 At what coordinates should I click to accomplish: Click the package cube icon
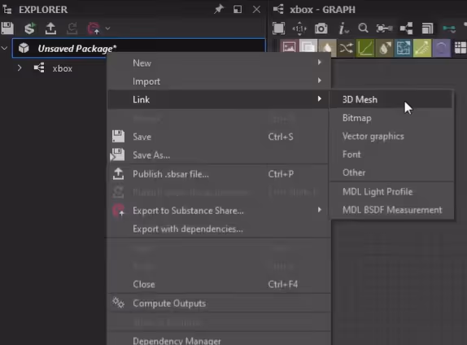pos(24,48)
